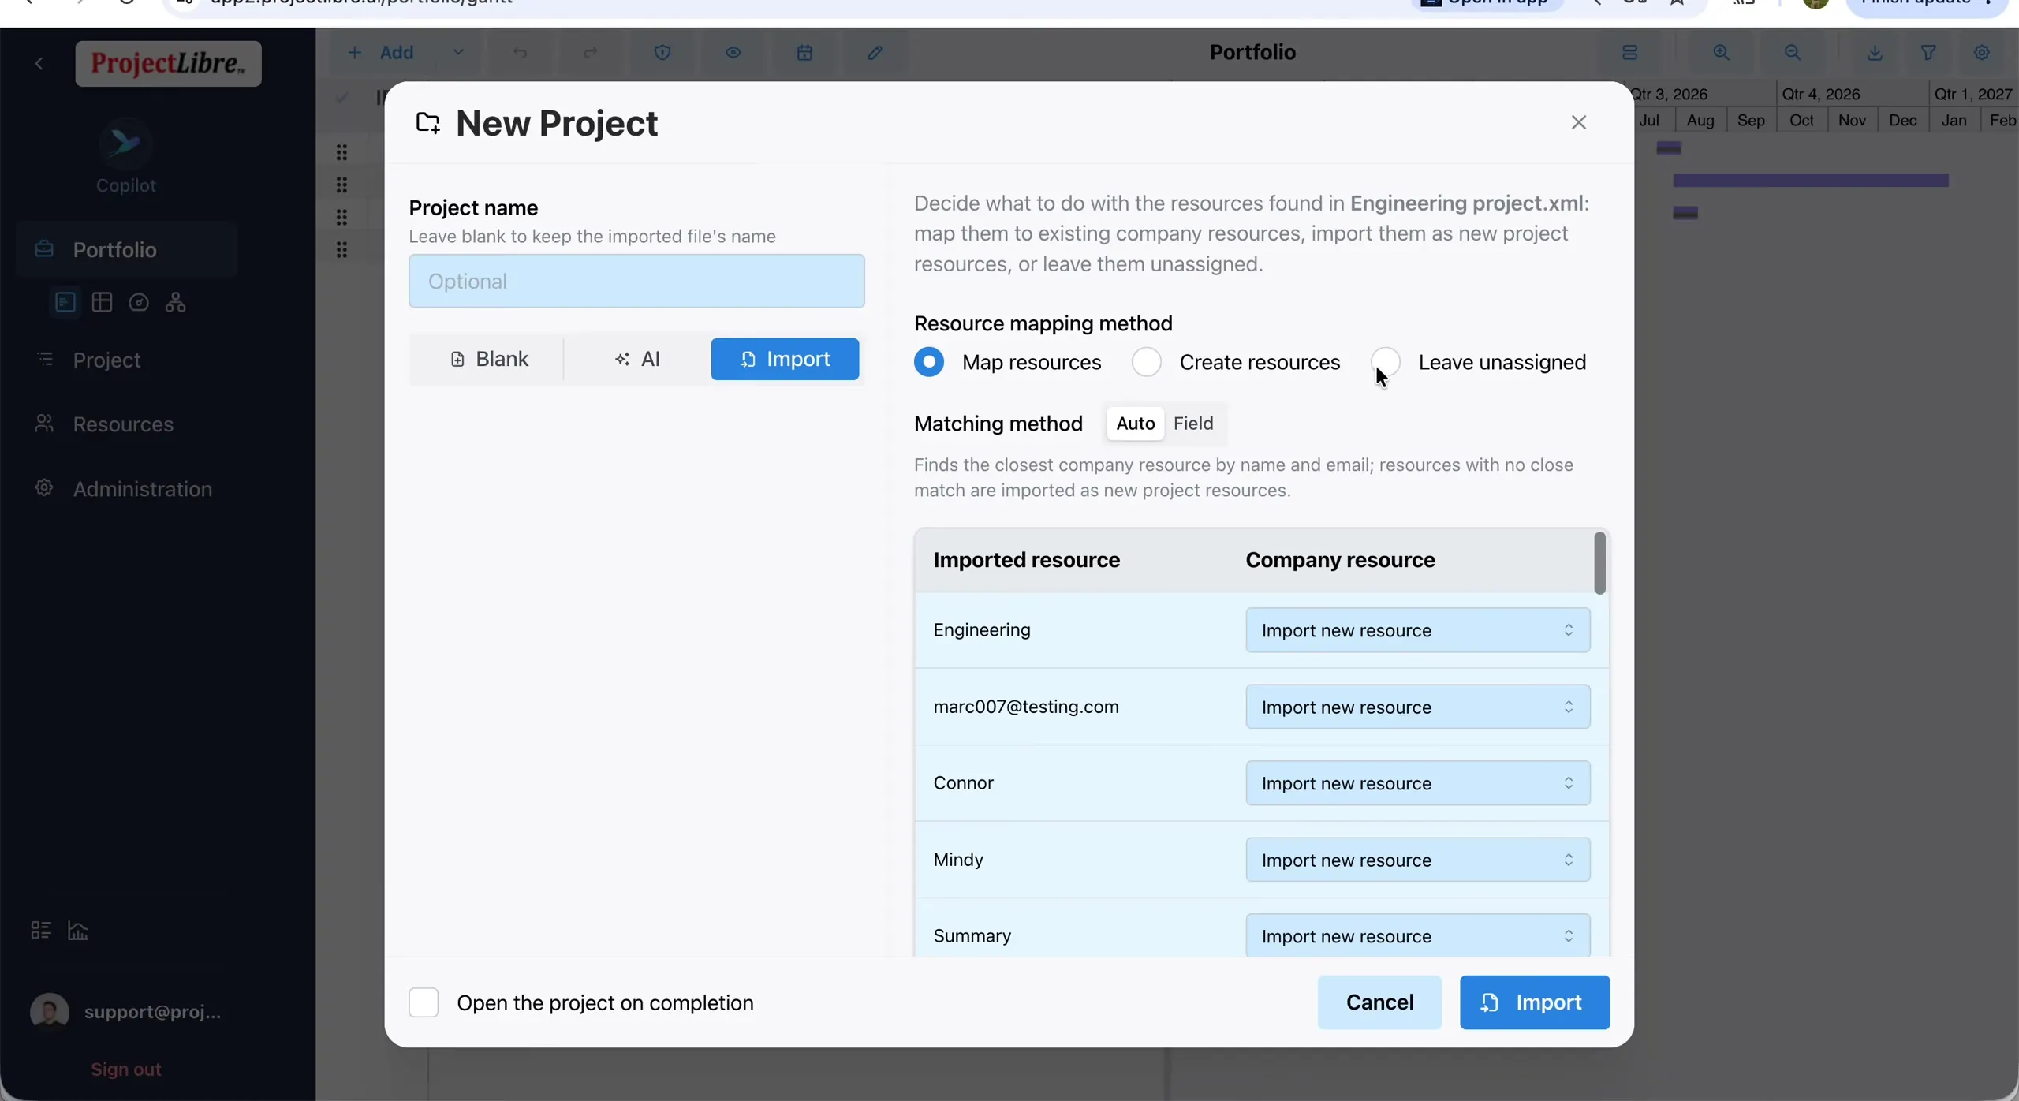Viewport: 2019px width, 1101px height.
Task: Open Administration in the sidebar
Action: [x=126, y=489]
